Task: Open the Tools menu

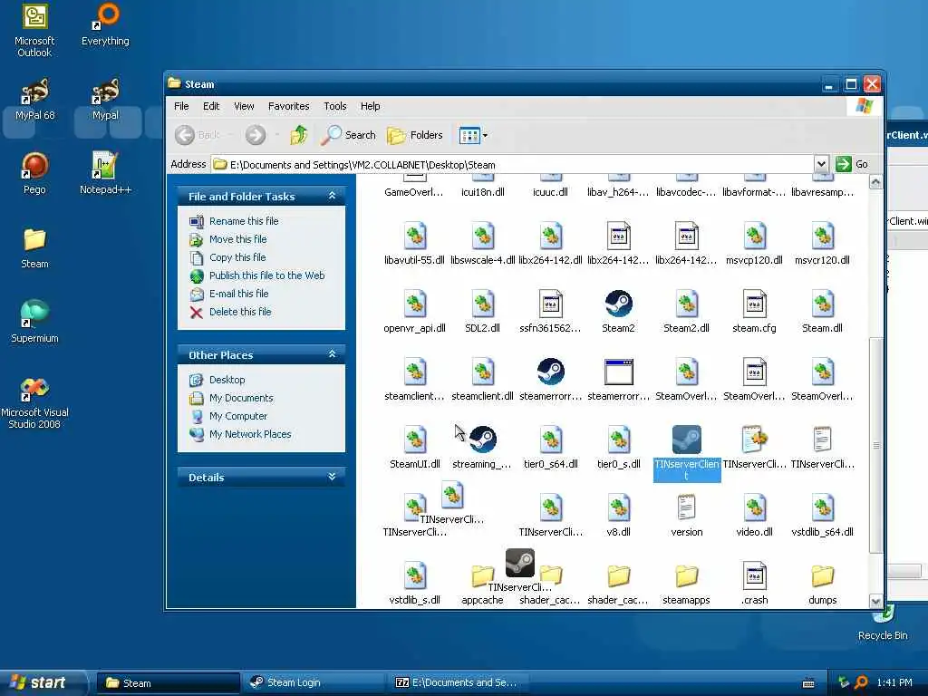Action: point(335,106)
